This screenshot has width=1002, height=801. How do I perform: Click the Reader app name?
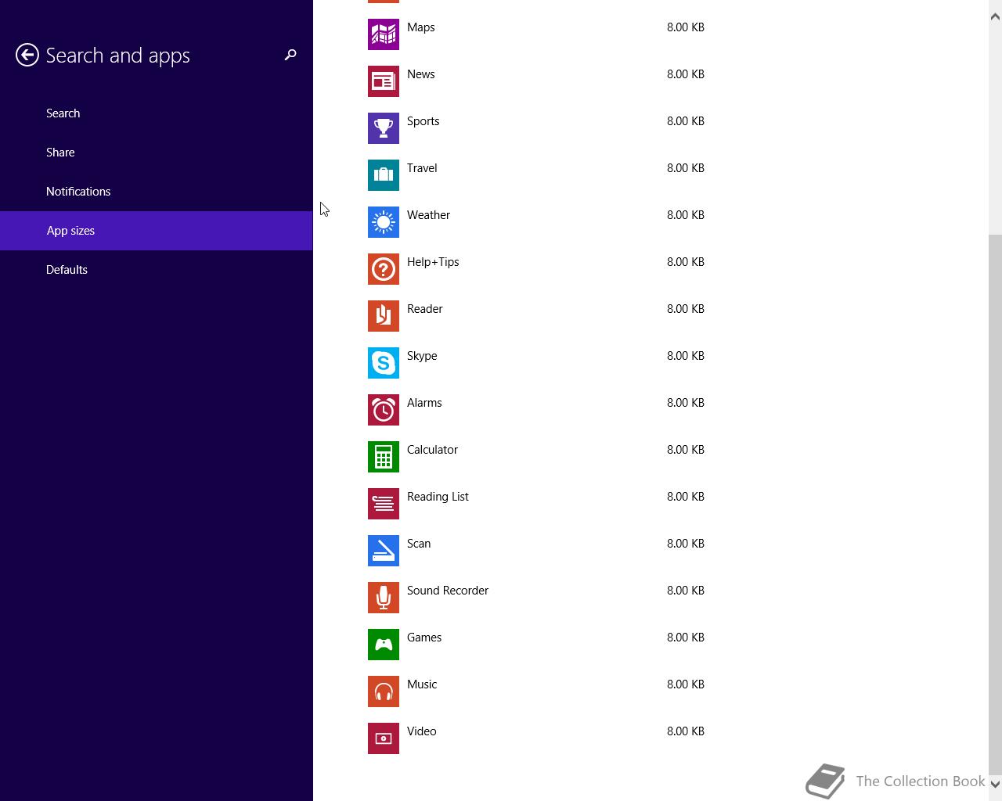click(425, 309)
